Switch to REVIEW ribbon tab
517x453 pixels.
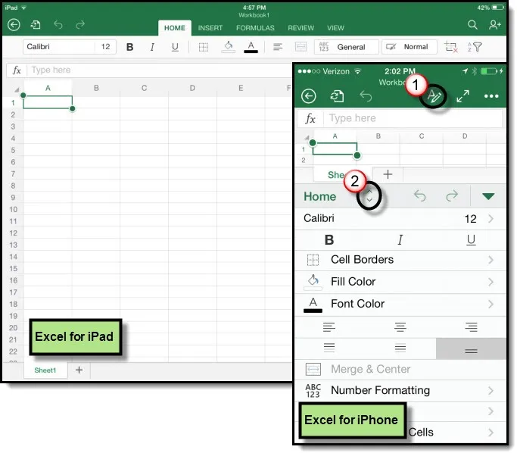point(301,28)
